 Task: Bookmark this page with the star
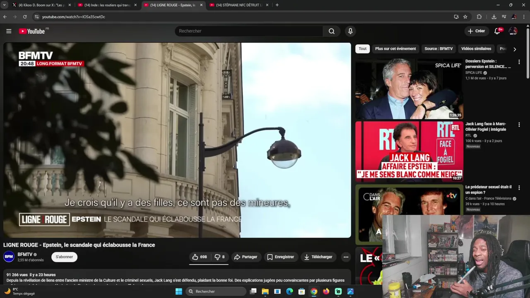coord(465,17)
